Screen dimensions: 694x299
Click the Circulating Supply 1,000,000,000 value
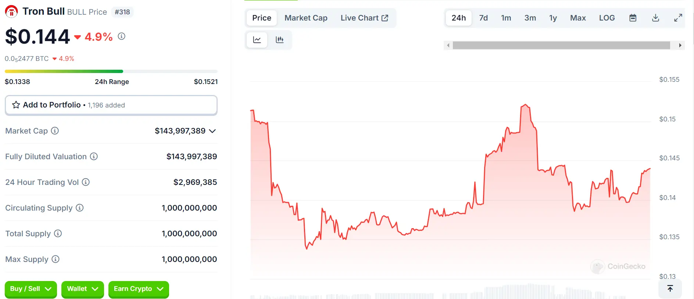[x=189, y=208]
